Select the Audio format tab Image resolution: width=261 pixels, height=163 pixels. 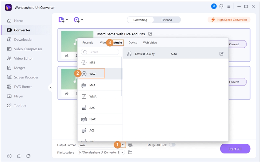point(118,43)
